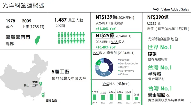Click the 2022 bar in VAS chart
The height and width of the screenshot is (105, 191).
click(x=120, y=97)
